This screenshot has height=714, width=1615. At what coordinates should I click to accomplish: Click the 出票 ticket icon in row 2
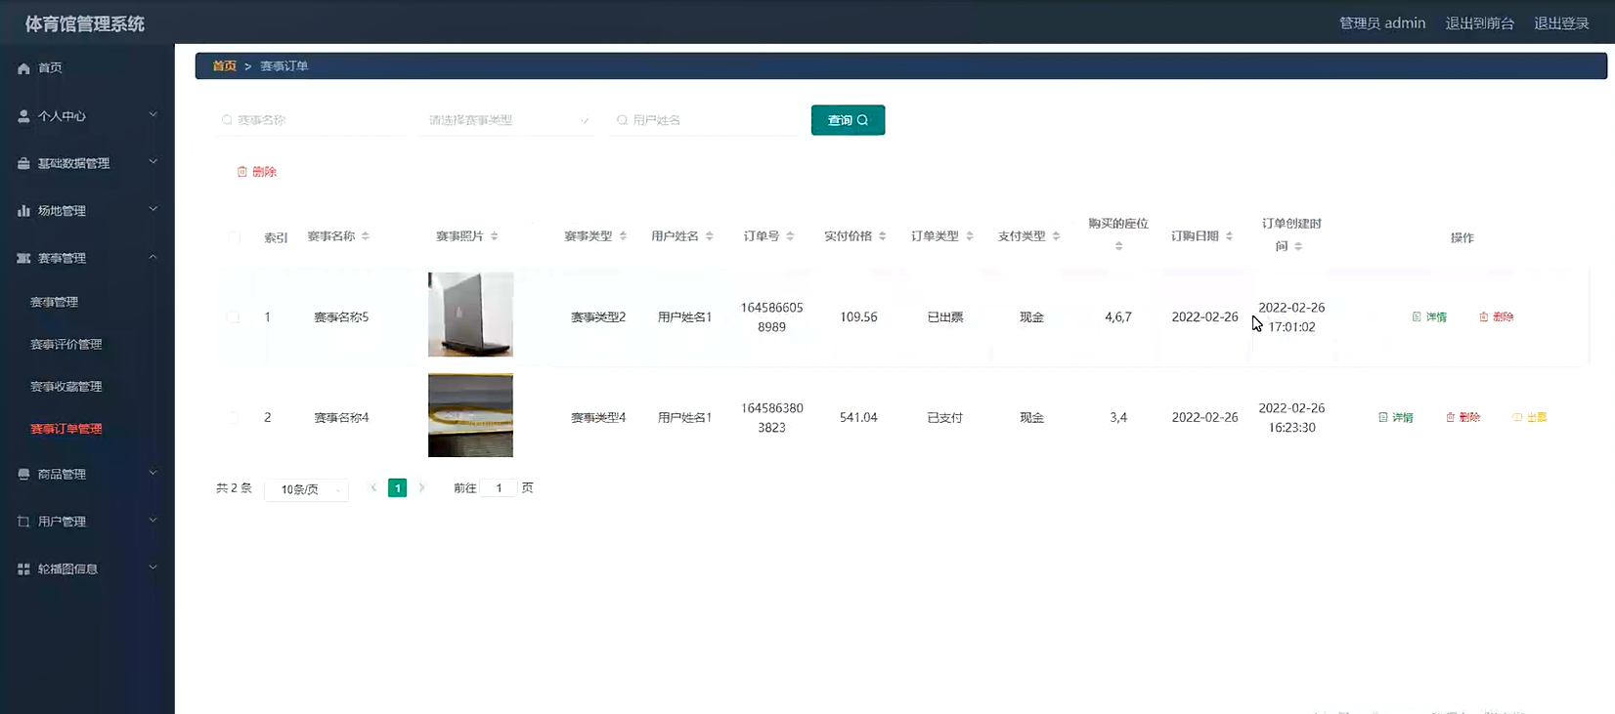(x=1517, y=418)
